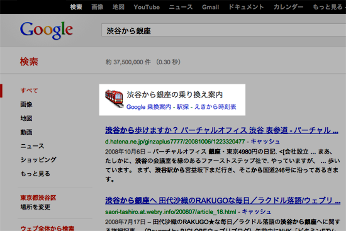Image resolution: width=346 pixels, height=231 pixels.
Task: Click 渋谷から銀座の乗り換え案内 heading
Action: (x=175, y=95)
